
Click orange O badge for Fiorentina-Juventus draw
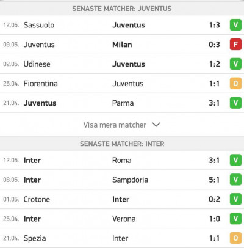[235, 83]
